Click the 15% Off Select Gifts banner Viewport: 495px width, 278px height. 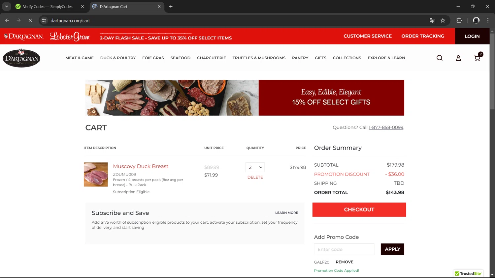(x=245, y=97)
